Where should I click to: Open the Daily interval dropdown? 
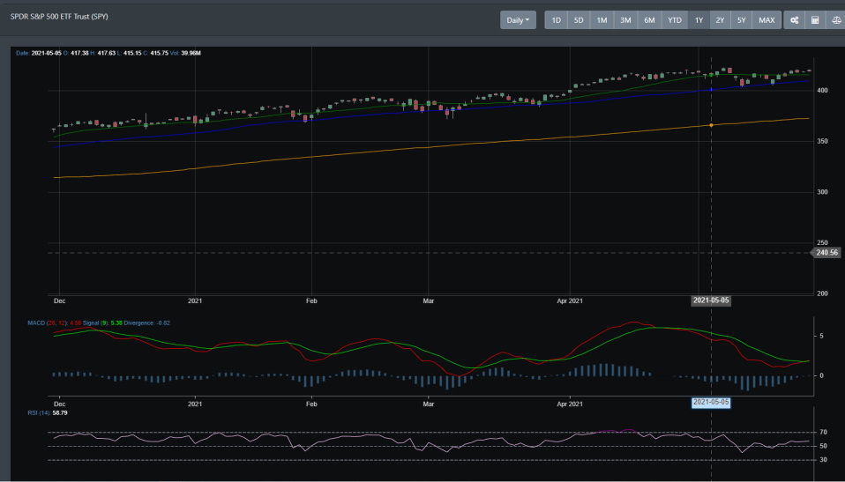518,20
